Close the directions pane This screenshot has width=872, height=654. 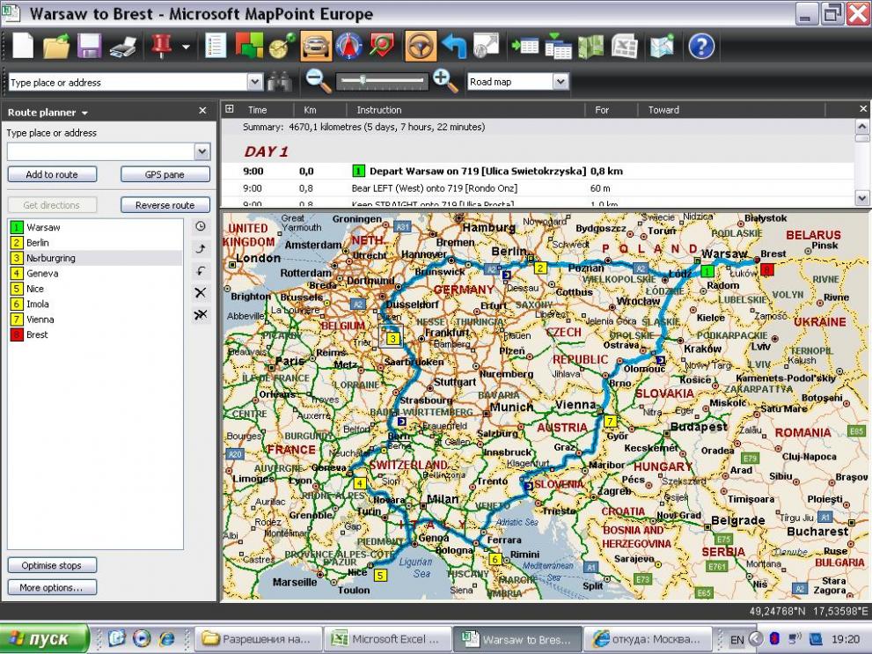[x=863, y=109]
